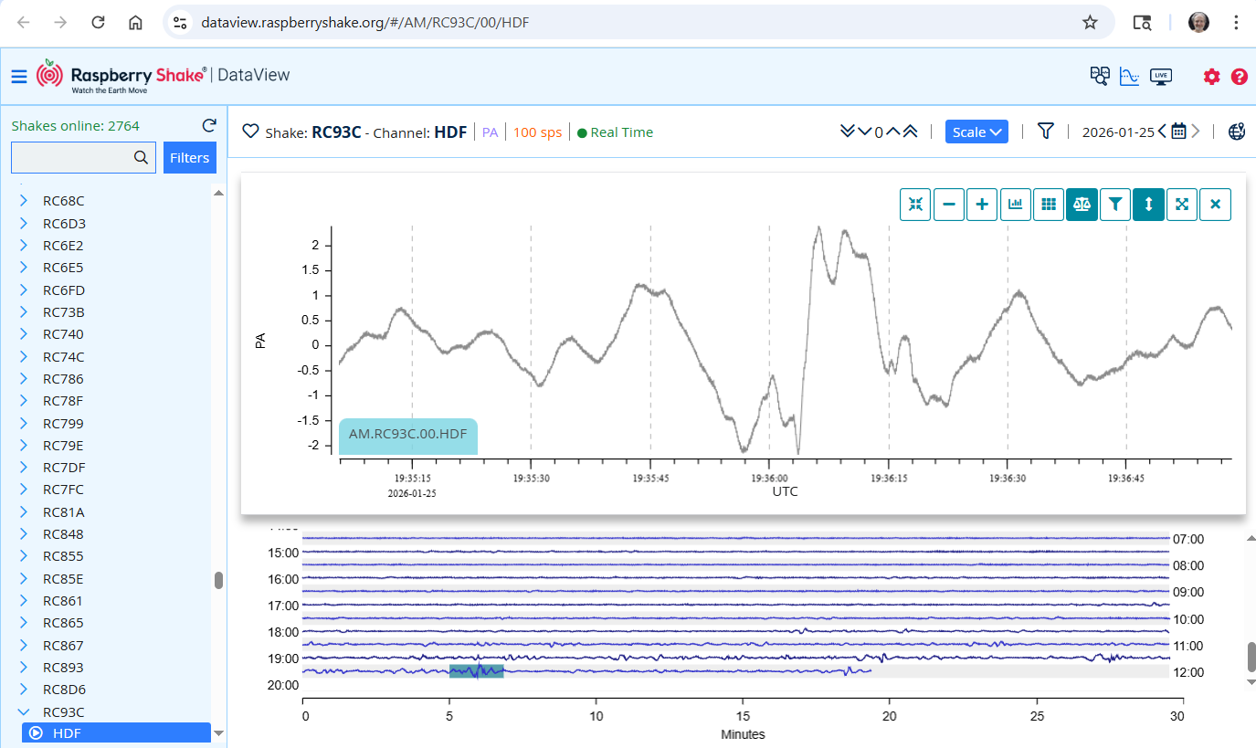Image resolution: width=1256 pixels, height=748 pixels.
Task: Favorite Shake RC93C with heart icon
Action: point(250,132)
